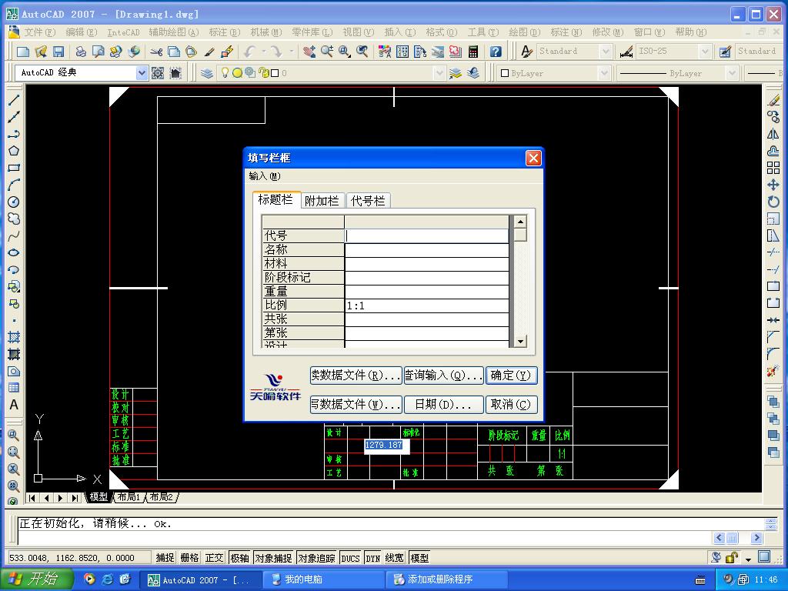Click the New drawing icon
788x591 pixels.
coord(23,52)
